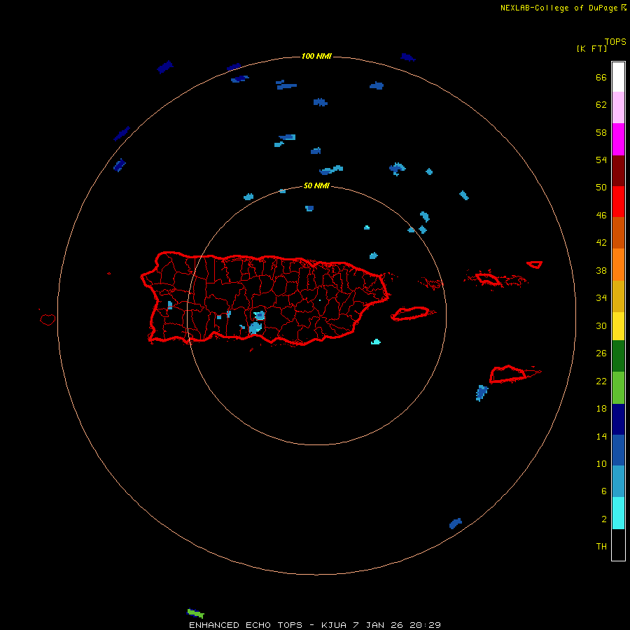The image size is (630, 630).
Task: Click the [K FT] units label
Action: (x=591, y=48)
